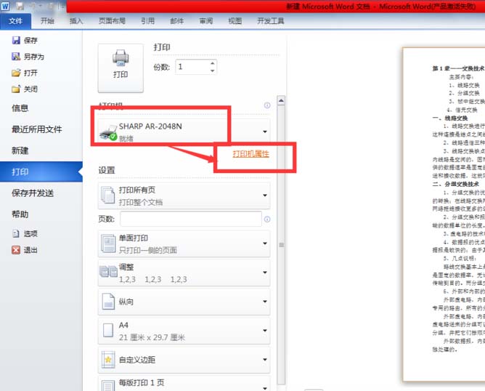Decrease copies count with down arrow
The height and width of the screenshot is (391, 485).
(x=211, y=70)
